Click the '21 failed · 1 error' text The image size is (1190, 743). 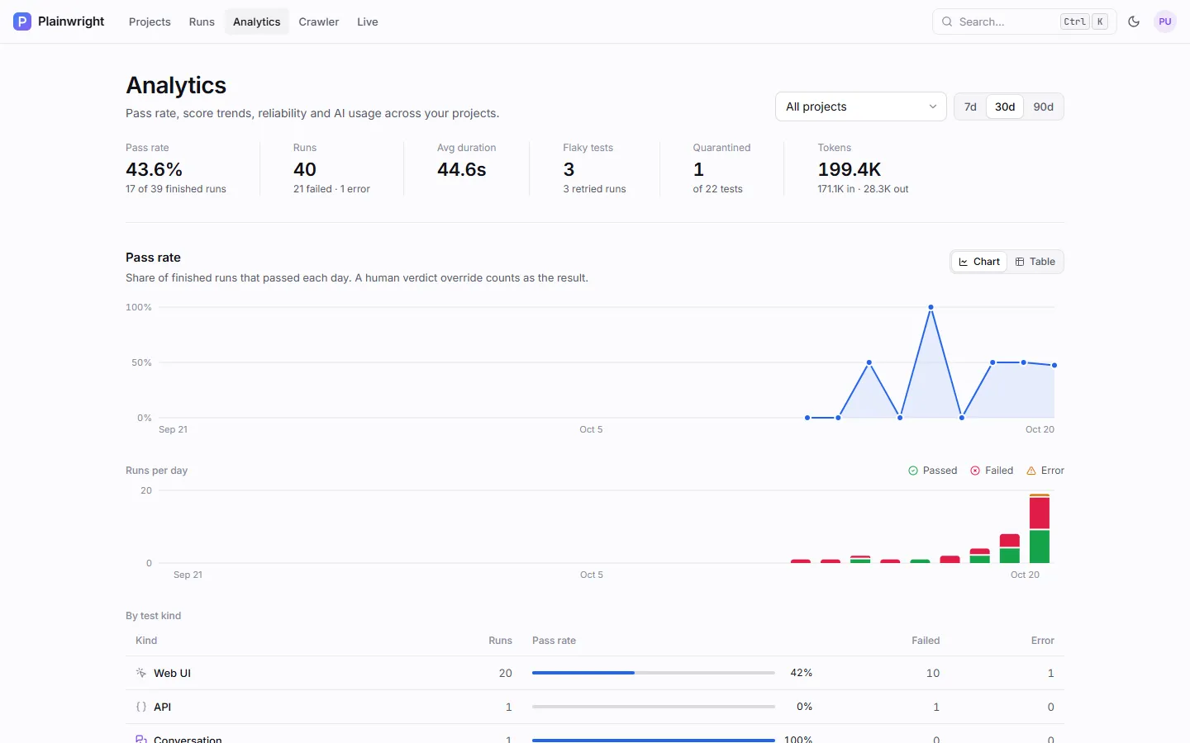click(x=331, y=189)
